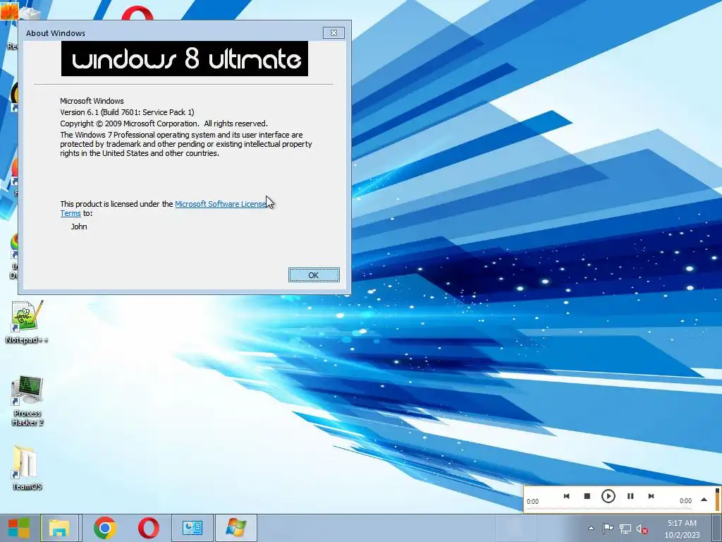722x542 pixels.
Task: Pause playback in media player
Action: 630,496
